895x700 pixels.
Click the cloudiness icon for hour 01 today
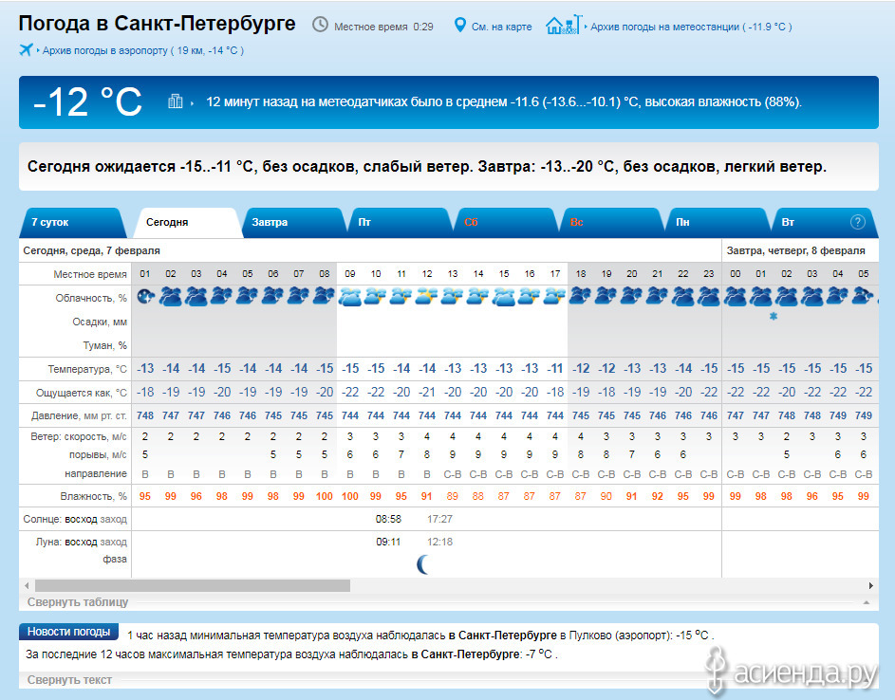coord(145,296)
